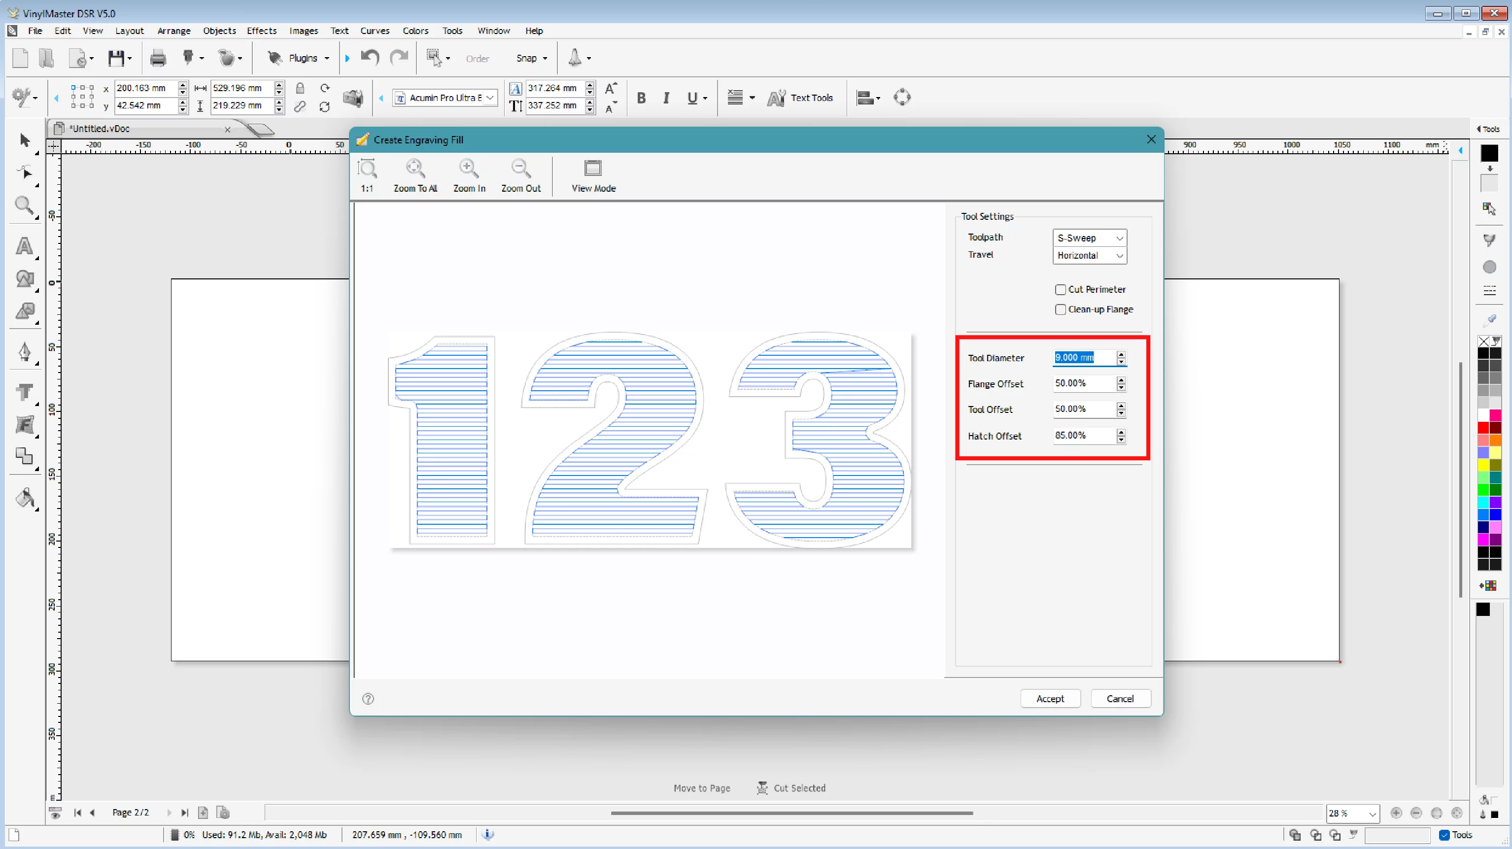Select the arrow Selection tool in left toolbar
This screenshot has width=1512, height=849.
tap(25, 140)
